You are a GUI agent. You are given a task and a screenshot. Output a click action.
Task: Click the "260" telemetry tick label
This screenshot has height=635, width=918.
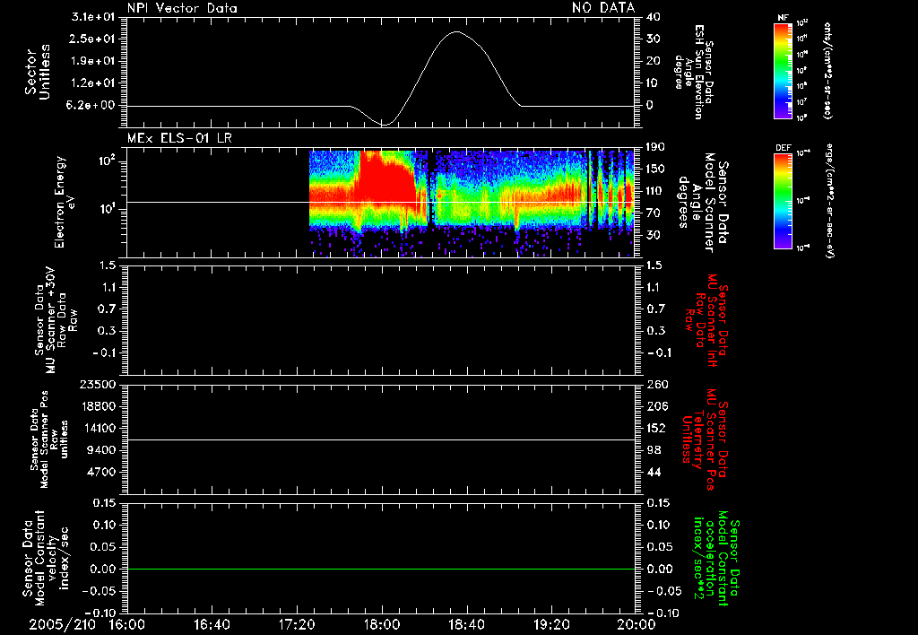coord(657,384)
